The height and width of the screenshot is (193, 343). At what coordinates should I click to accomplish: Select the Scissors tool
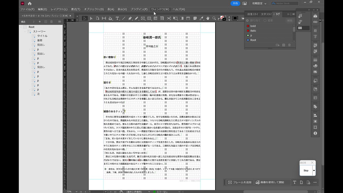coord(169,18)
